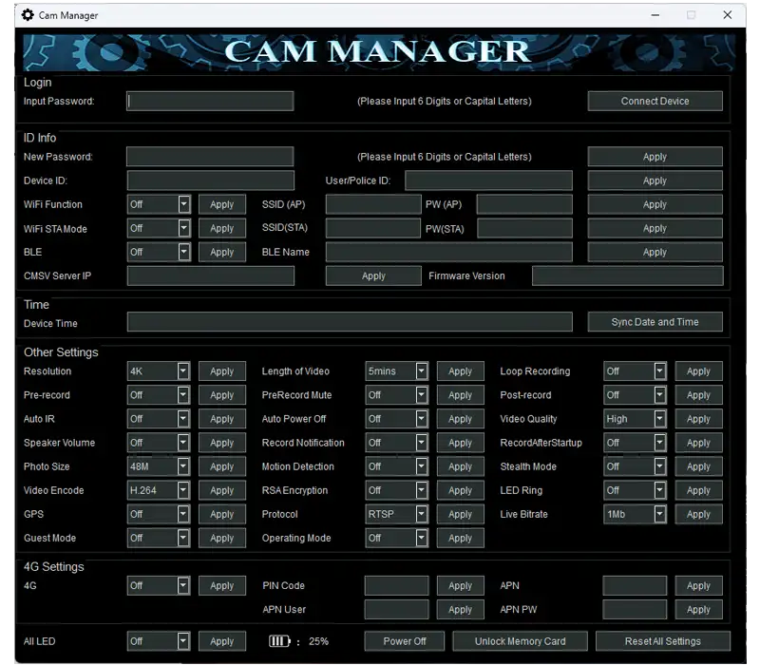Apply the Resolution setting
The image size is (760, 665).
point(222,371)
